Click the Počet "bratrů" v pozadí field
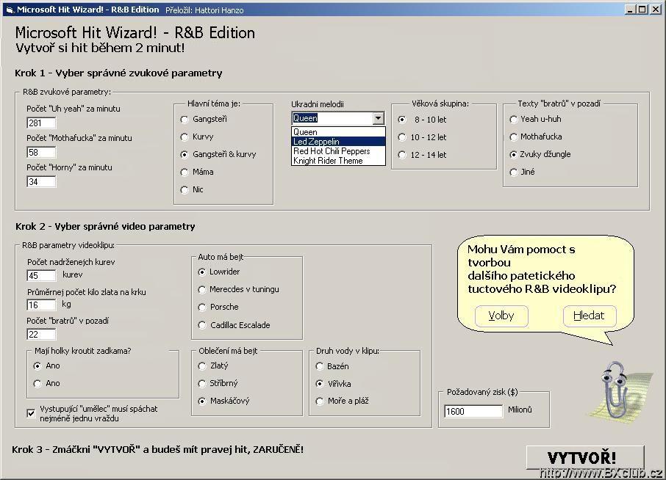Image resolution: width=666 pixels, height=480 pixels. pyautogui.click(x=41, y=334)
